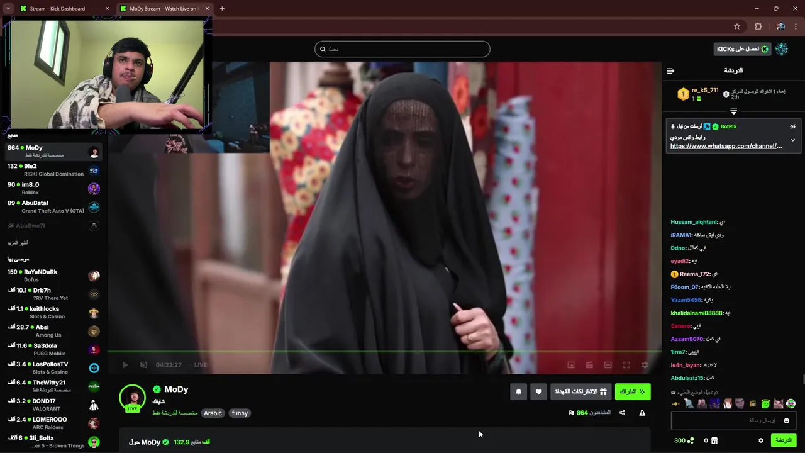805x453 pixels.
Task: Open im8_0 Roblox channel
Action: point(53,188)
